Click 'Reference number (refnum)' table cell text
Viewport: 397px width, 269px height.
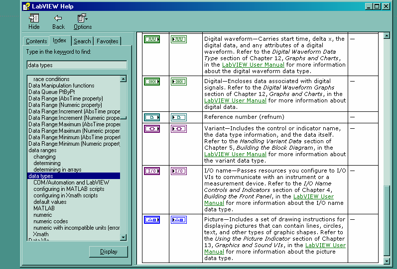(x=245, y=117)
